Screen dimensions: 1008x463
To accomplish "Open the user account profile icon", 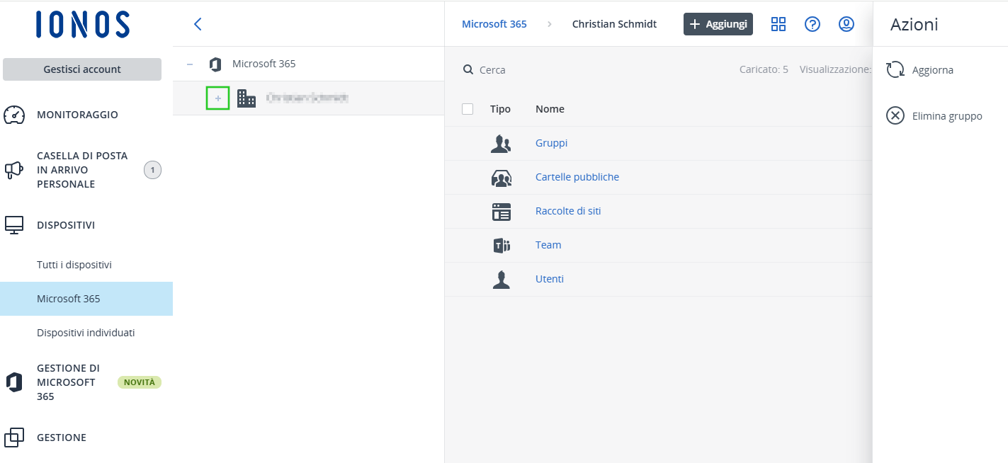I will [846, 24].
